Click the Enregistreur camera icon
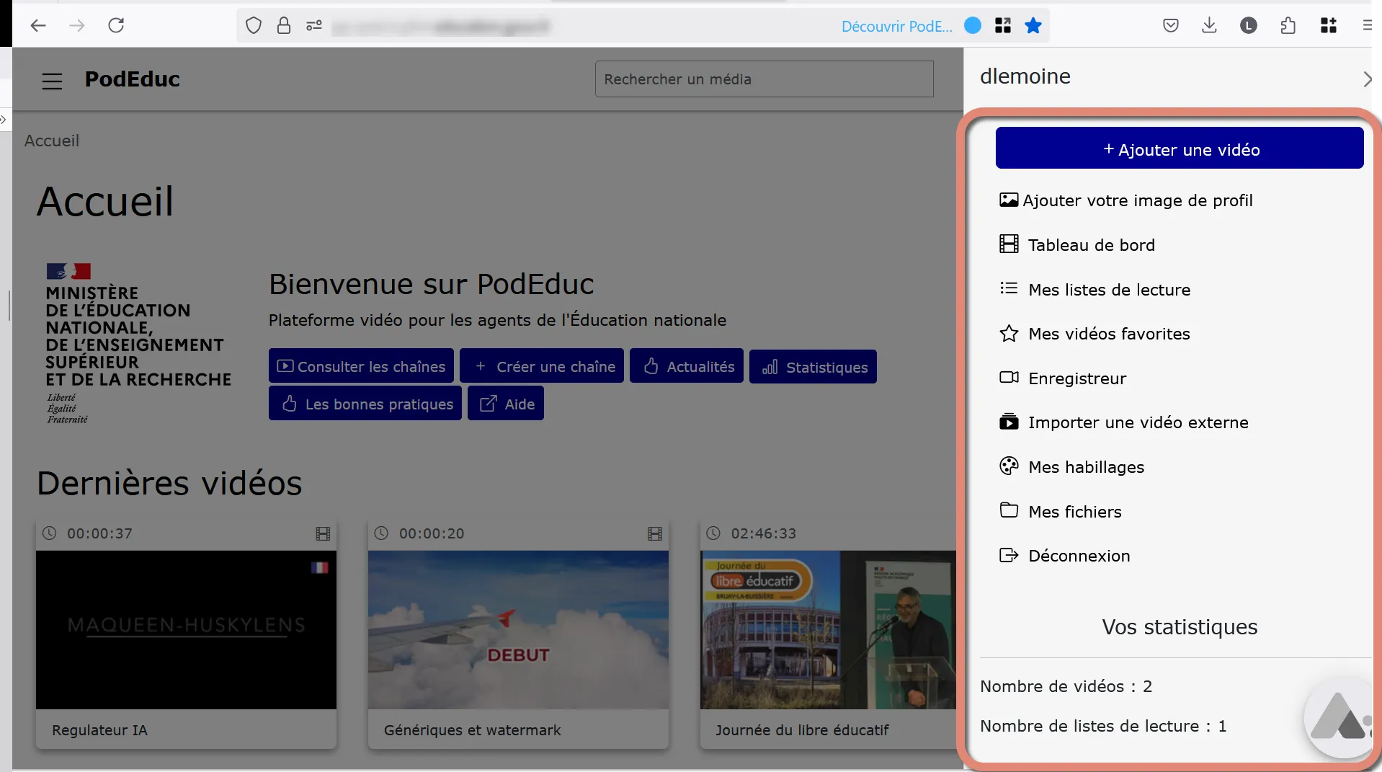The width and height of the screenshot is (1382, 772). coord(1009,377)
